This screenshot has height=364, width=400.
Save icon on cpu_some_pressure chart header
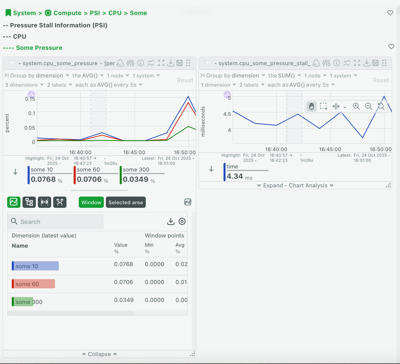coord(180,63)
